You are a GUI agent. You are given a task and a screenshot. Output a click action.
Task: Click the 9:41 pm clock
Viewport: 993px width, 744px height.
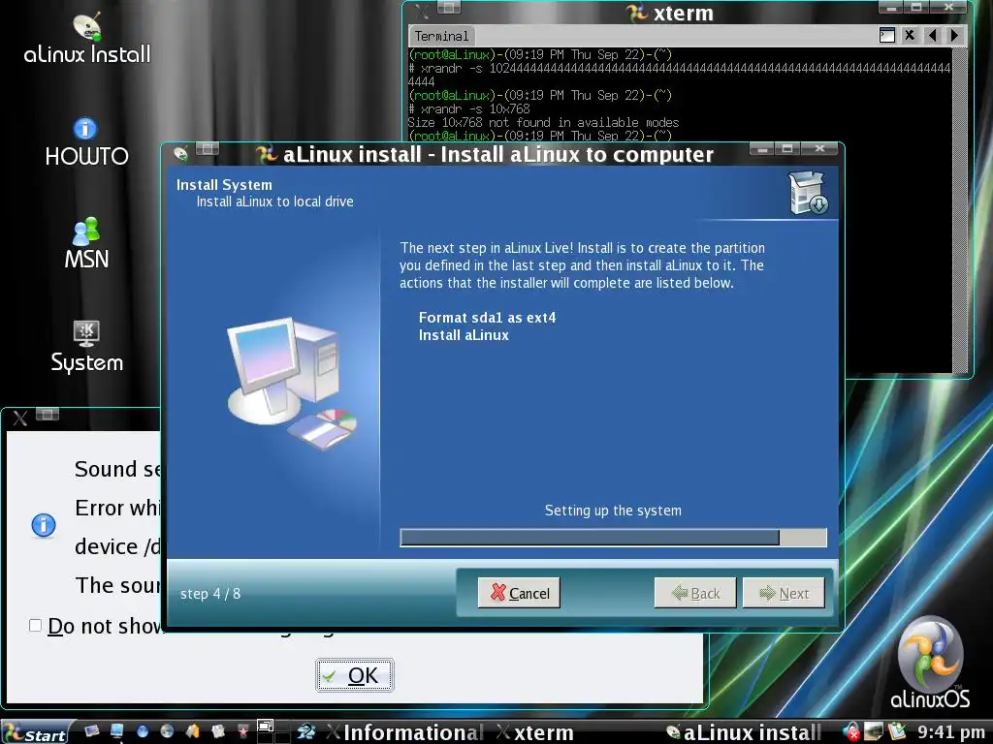950,732
